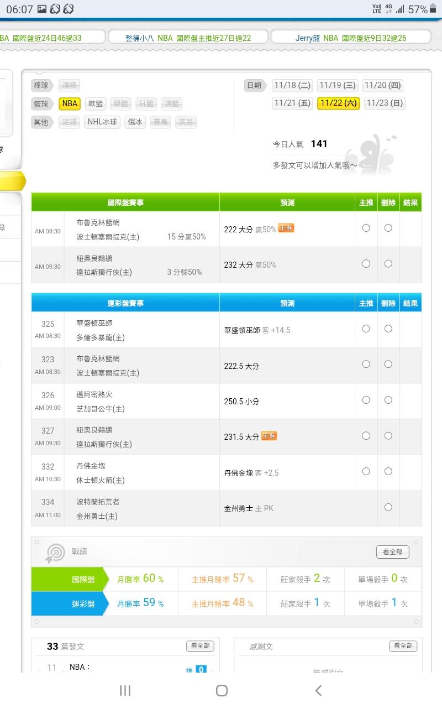Switch to the 歐籃 league tab
The height and width of the screenshot is (708, 442).
click(x=96, y=103)
